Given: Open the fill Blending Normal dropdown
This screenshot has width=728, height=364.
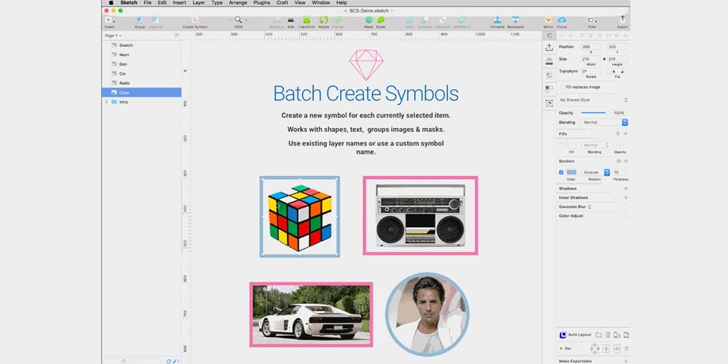Looking at the screenshot, I should pyautogui.click(x=596, y=146).
